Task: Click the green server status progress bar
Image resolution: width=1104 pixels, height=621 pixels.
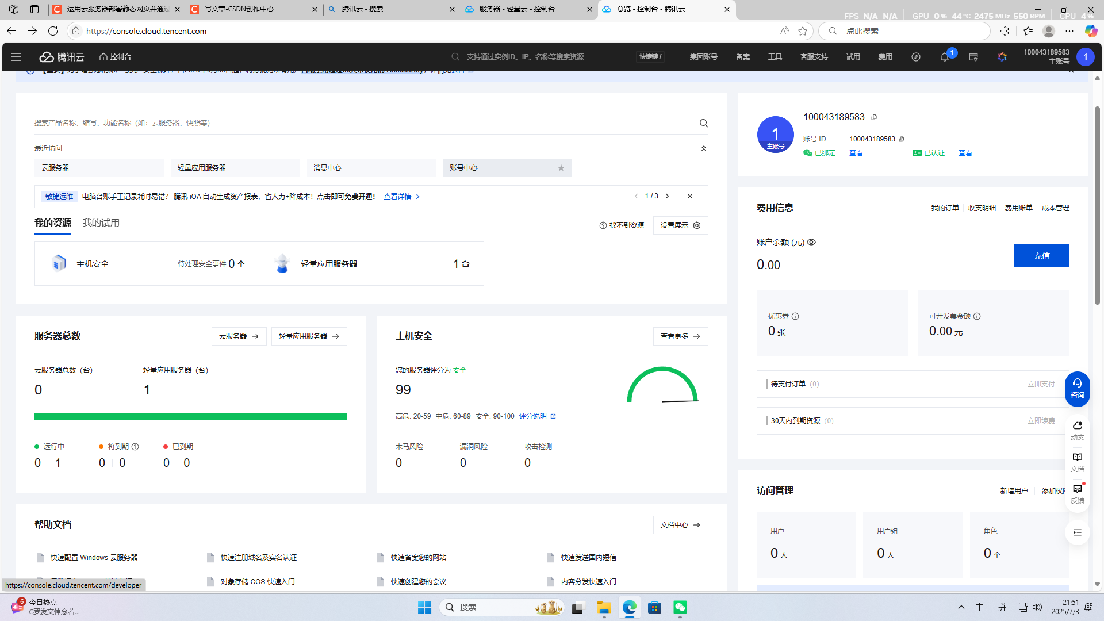Action: (191, 417)
